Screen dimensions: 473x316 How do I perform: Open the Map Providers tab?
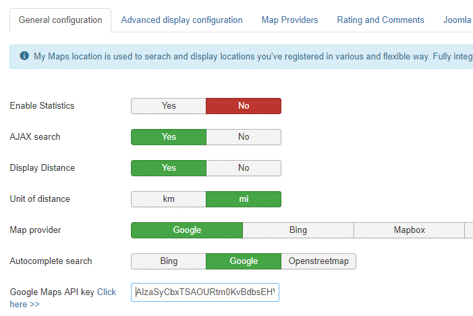[289, 20]
